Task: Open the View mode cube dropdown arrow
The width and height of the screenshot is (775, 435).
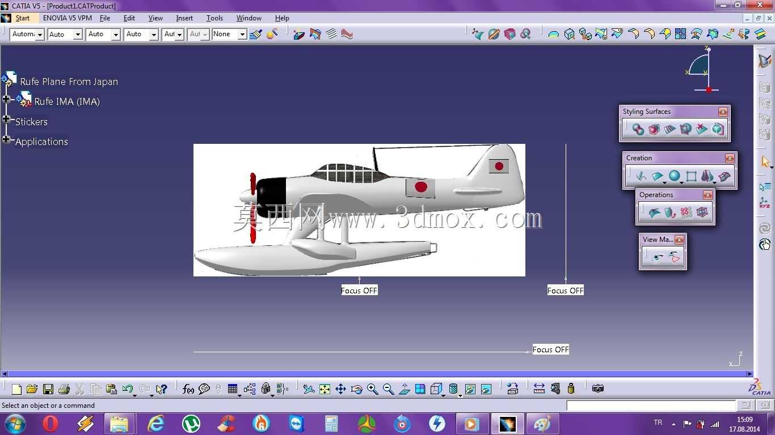Action: tap(444, 395)
